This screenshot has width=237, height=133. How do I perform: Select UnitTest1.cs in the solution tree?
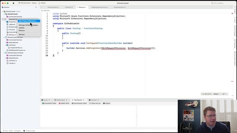pyautogui.click(x=13, y=61)
